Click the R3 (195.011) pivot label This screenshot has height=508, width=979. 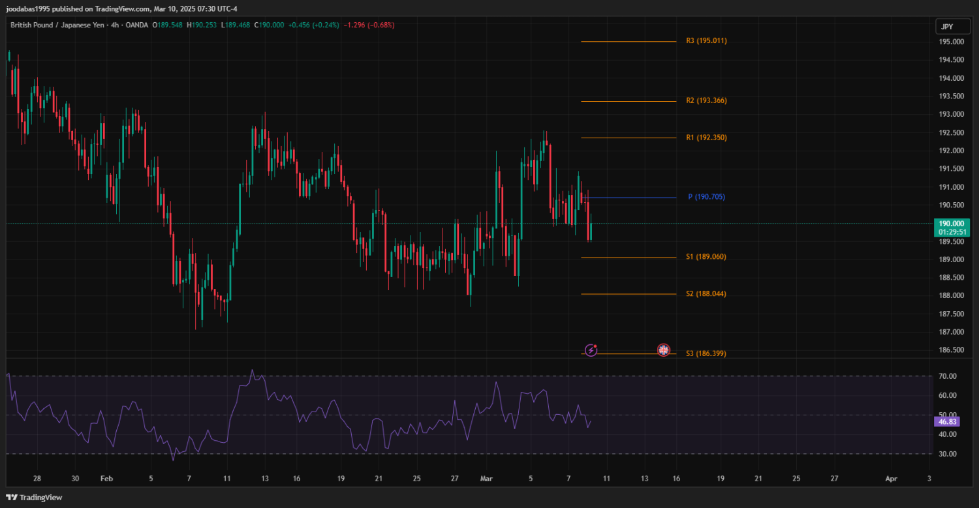[706, 41]
